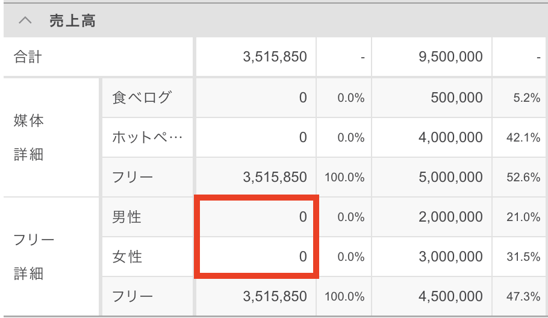
Task: Select the 食べログ row label
Action: click(142, 98)
